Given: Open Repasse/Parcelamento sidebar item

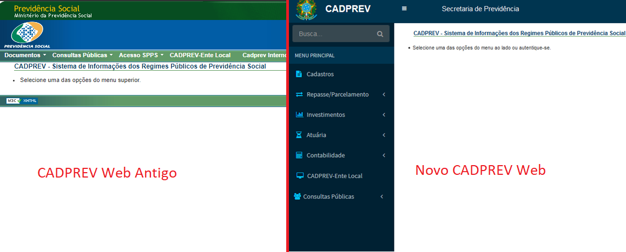Looking at the screenshot, I should 341,94.
